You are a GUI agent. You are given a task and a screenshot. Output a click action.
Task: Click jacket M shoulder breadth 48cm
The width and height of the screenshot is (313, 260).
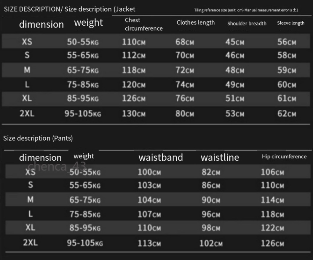pyautogui.click(x=235, y=70)
